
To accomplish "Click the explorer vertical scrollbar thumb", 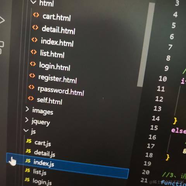I will pyautogui.click(x=146, y=45).
